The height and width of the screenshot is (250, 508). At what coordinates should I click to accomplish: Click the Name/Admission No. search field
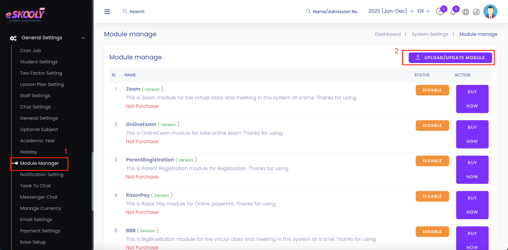[x=335, y=11]
